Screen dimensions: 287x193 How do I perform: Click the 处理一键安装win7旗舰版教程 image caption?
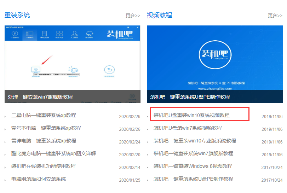pos(40,96)
